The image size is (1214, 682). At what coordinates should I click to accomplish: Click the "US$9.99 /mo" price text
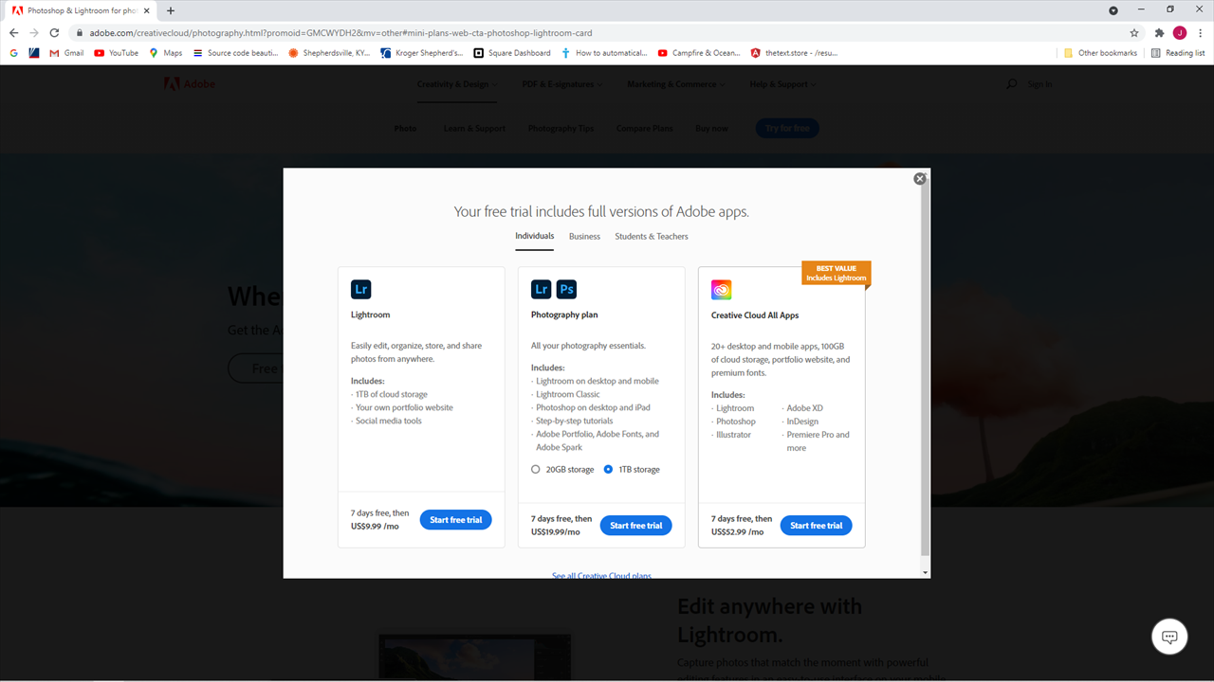coord(375,526)
